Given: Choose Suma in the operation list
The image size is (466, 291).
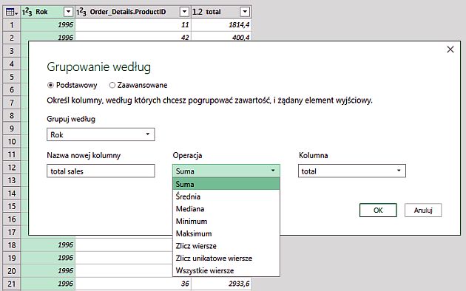Looking at the screenshot, I should (x=226, y=184).
